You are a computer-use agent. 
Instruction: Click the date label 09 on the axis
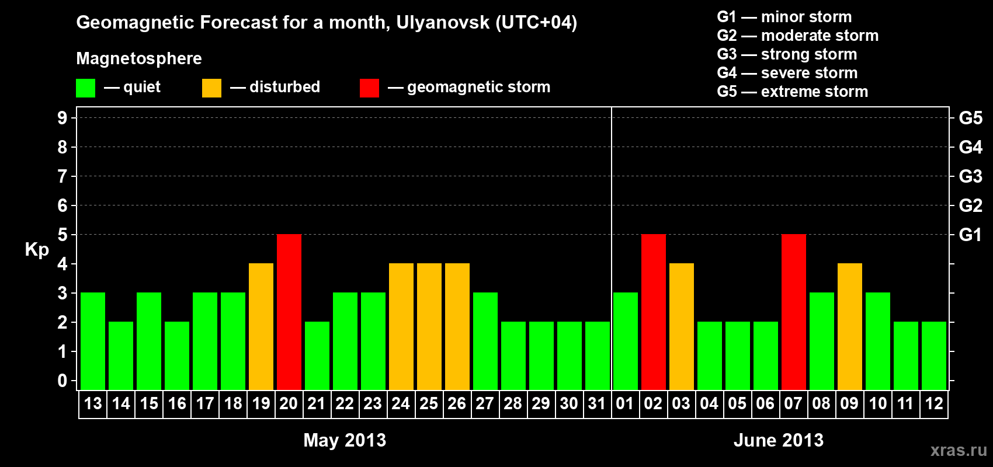850,403
